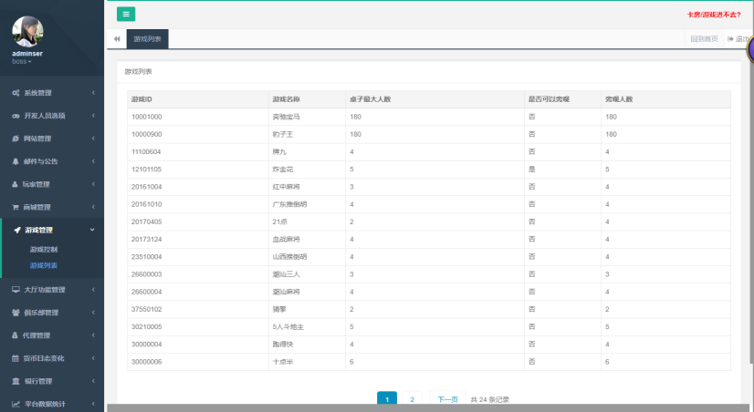The image size is (754, 412).
Task: Select the 游戏列表 submenu item
Action: [x=44, y=265]
